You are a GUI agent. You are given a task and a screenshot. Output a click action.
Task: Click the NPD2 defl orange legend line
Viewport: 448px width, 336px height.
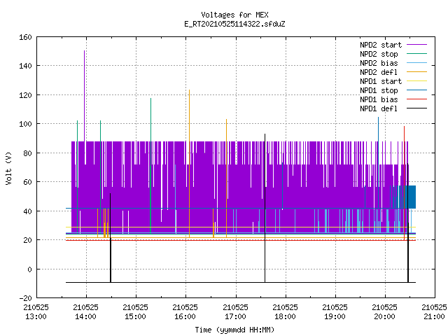(x=416, y=72)
